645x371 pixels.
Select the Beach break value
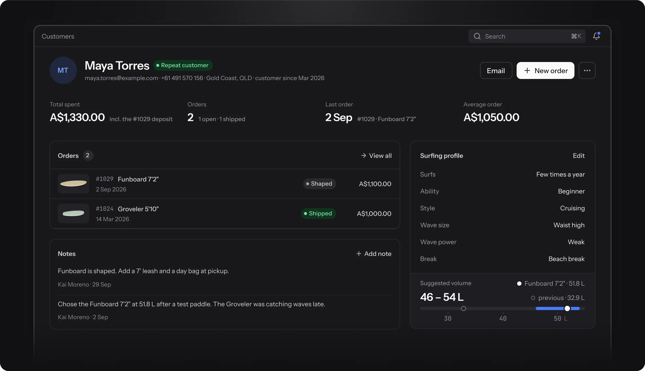566,259
